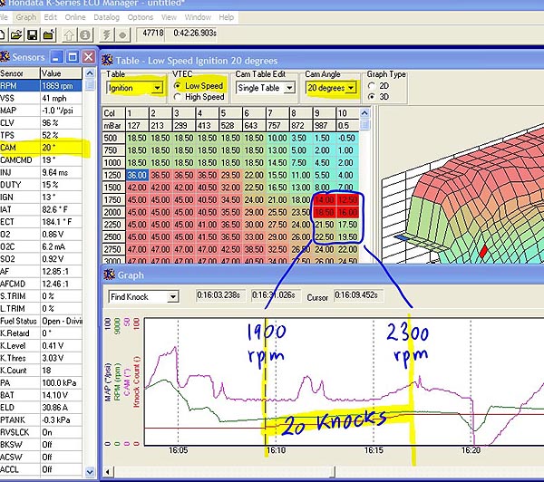Click the folder icon right of Save
This screenshot has height=482, width=544.
coord(49,34)
